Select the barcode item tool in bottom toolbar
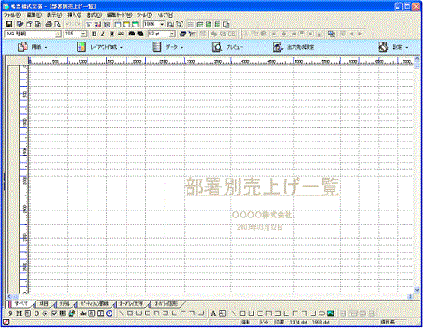The width and height of the screenshot is (423, 328). click(x=63, y=313)
